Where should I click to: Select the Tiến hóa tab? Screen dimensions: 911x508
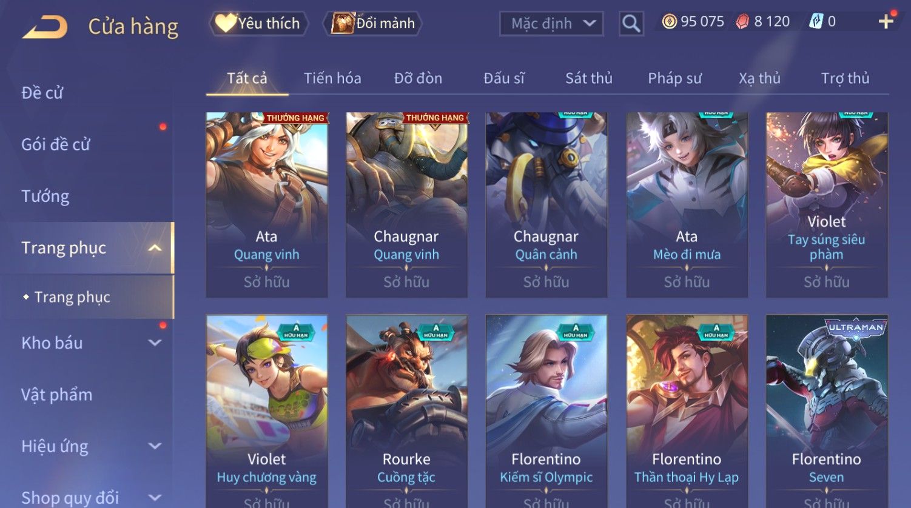(332, 78)
